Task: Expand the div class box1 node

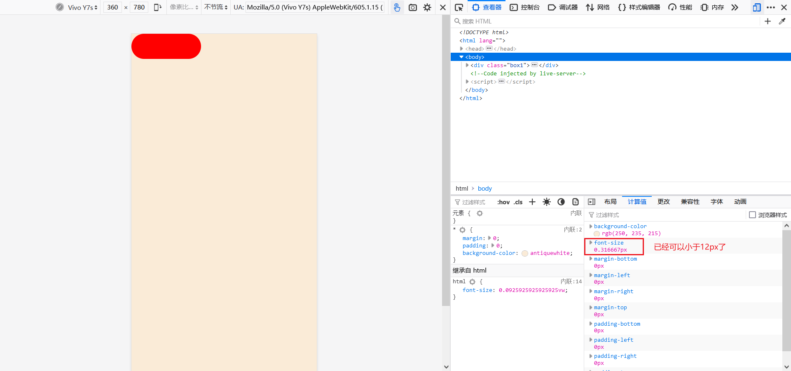Action: 467,65
